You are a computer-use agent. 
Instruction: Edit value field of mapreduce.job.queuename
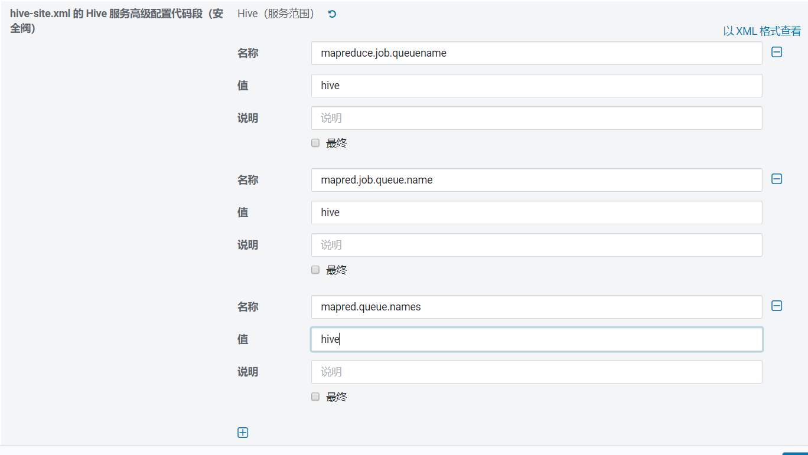[x=536, y=86]
